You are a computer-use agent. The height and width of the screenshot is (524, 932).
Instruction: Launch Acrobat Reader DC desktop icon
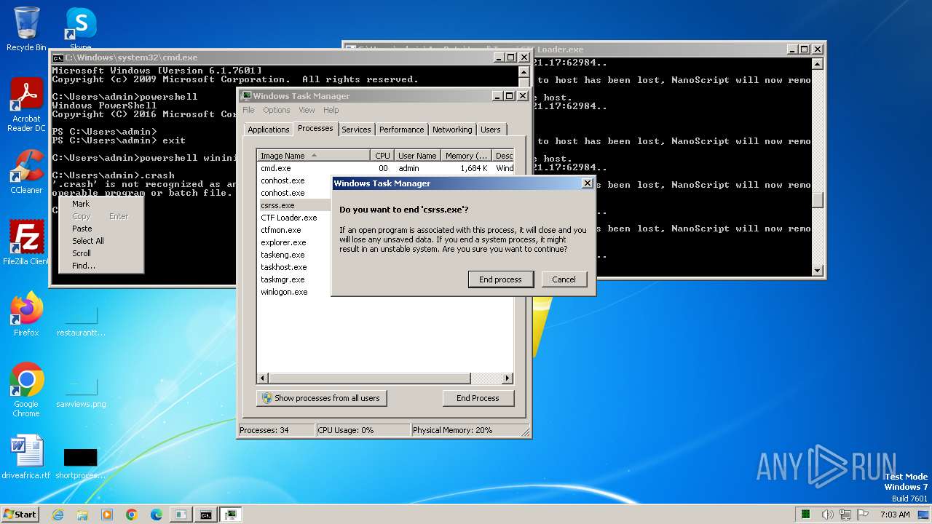(x=26, y=105)
